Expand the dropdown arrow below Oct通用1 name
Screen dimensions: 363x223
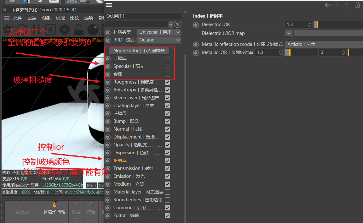click(x=170, y=24)
